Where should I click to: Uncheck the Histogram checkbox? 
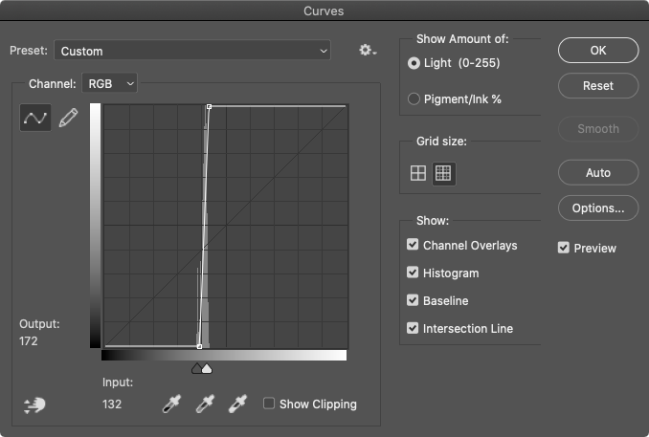coord(413,273)
